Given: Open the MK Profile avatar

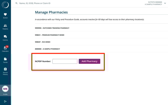Looking at the screenshot, I should tap(5, 89).
